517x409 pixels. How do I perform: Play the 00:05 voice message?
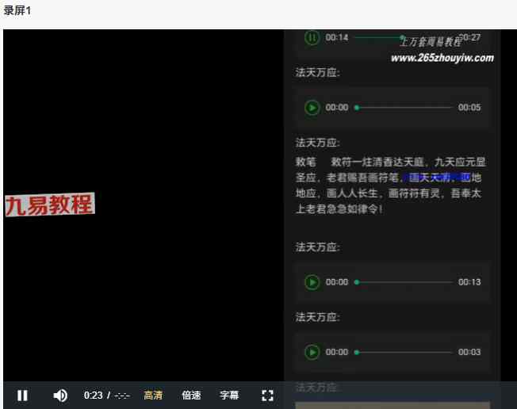[312, 107]
